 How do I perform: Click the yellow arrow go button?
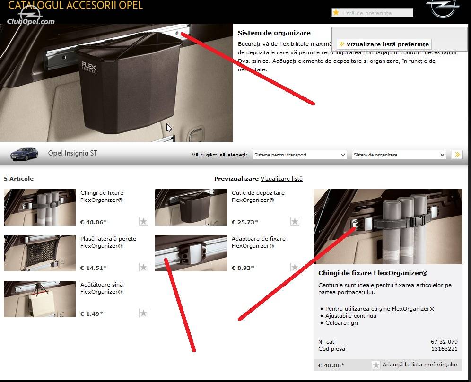[457, 155]
